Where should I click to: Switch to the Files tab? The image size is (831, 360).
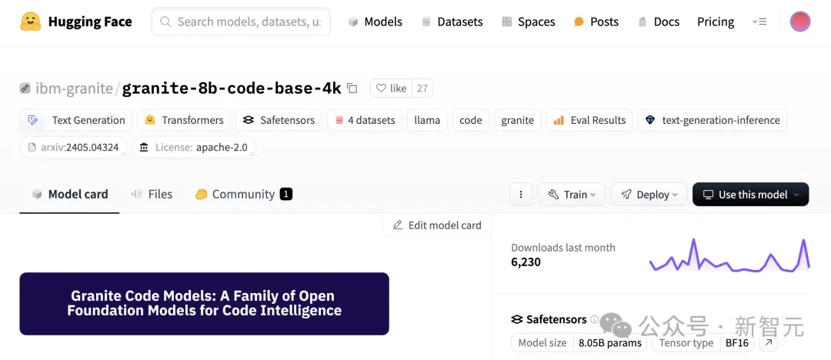(152, 195)
